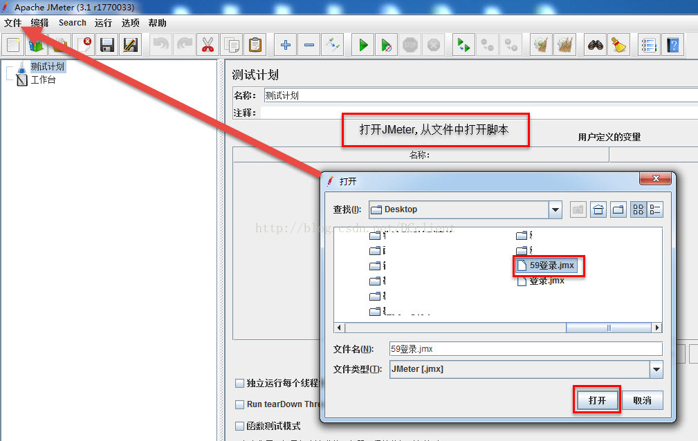This screenshot has height=441, width=698.
Task: Click Create New Folder icon in the Open dialog
Action: pos(618,209)
